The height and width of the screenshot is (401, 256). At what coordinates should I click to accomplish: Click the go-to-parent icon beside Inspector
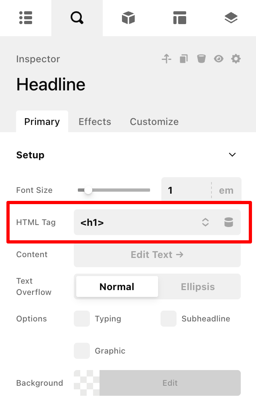[166, 59]
